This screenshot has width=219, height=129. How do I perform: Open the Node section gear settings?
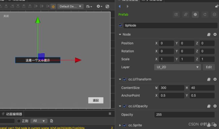tap(215, 34)
